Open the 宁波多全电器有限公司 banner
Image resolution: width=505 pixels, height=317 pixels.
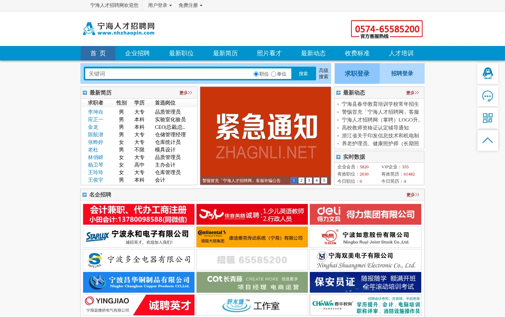pyautogui.click(x=139, y=260)
